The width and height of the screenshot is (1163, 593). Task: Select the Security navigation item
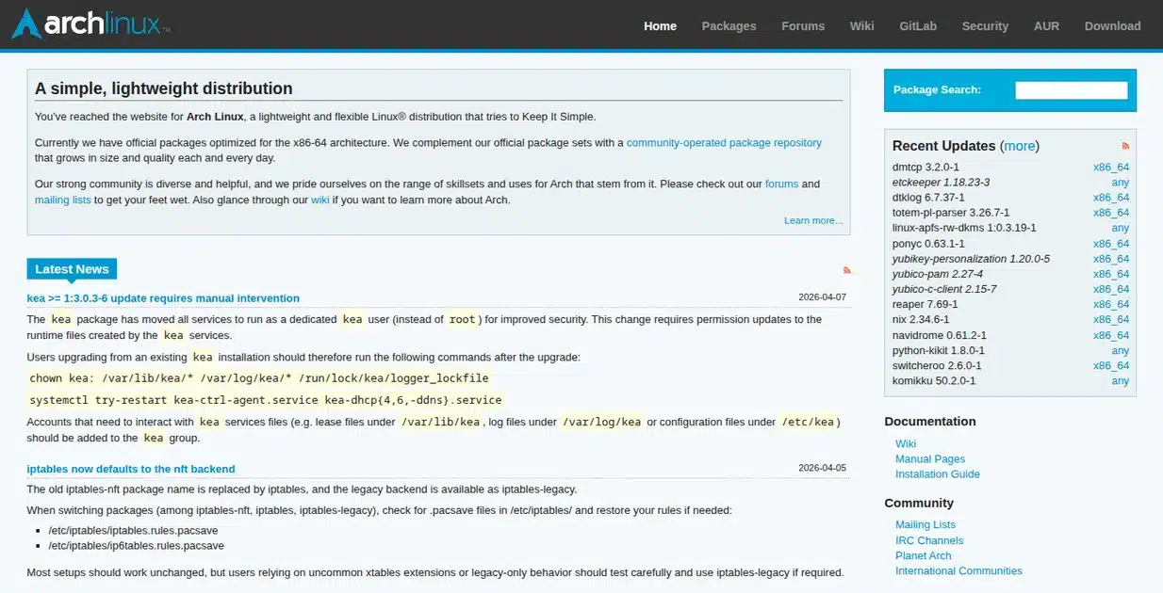[985, 26]
